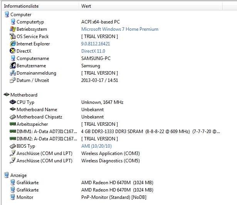237x205 pixels.
Task: Click the Computername icon
Action: tap(13, 58)
